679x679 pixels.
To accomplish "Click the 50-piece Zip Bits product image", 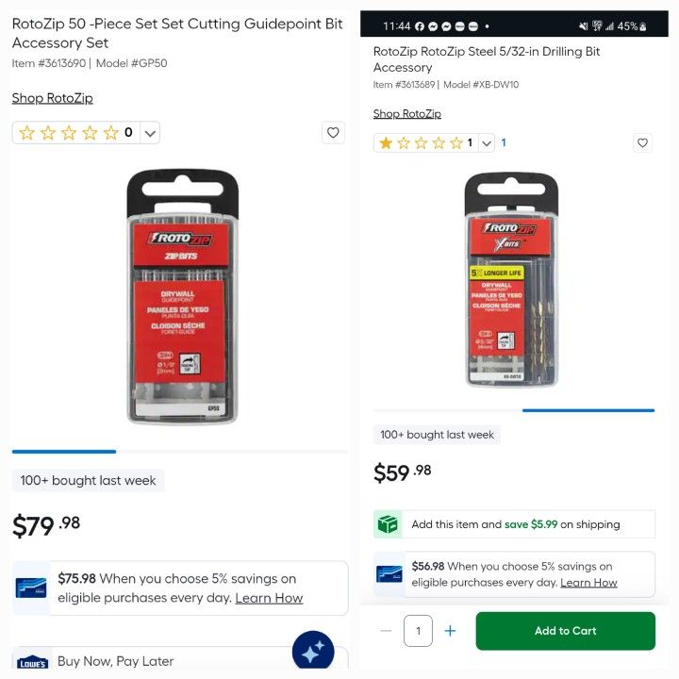I will click(182, 297).
